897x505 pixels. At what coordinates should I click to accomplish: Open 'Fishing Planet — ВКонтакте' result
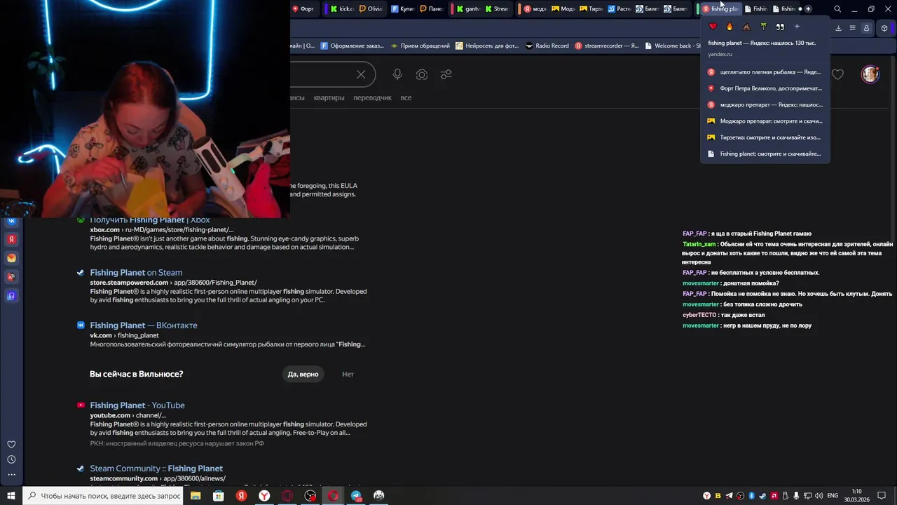pos(144,325)
